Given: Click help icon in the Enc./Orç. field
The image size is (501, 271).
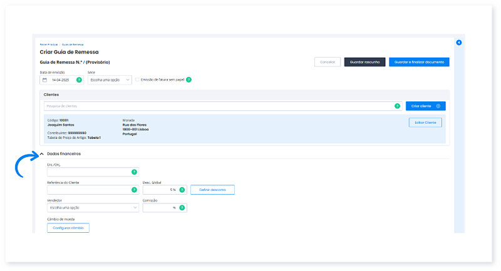Looking at the screenshot, I should point(133,171).
